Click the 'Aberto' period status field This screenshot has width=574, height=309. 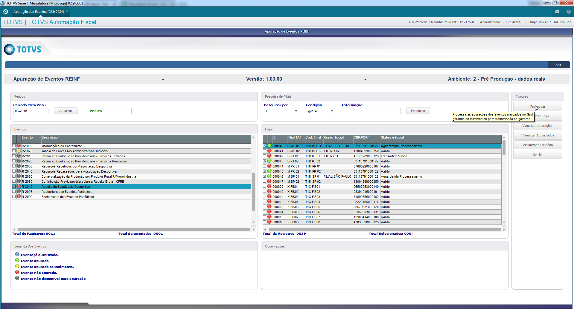pyautogui.click(x=109, y=111)
